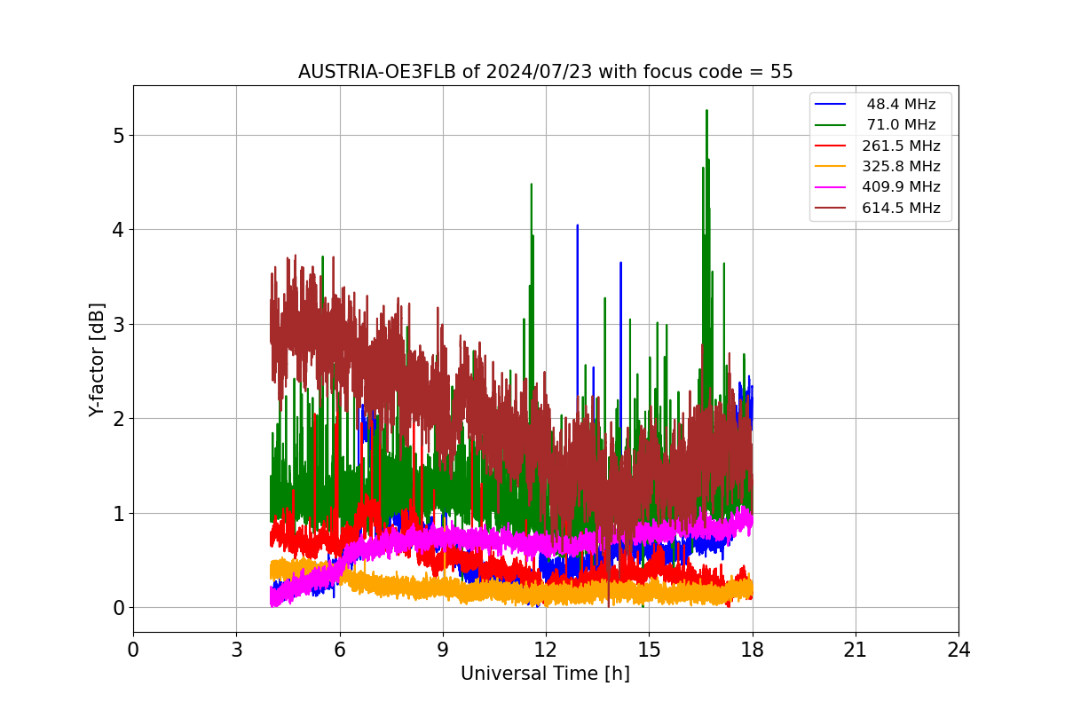Click the y-axis tick label 1
The width and height of the screenshot is (1065, 710).
click(118, 513)
